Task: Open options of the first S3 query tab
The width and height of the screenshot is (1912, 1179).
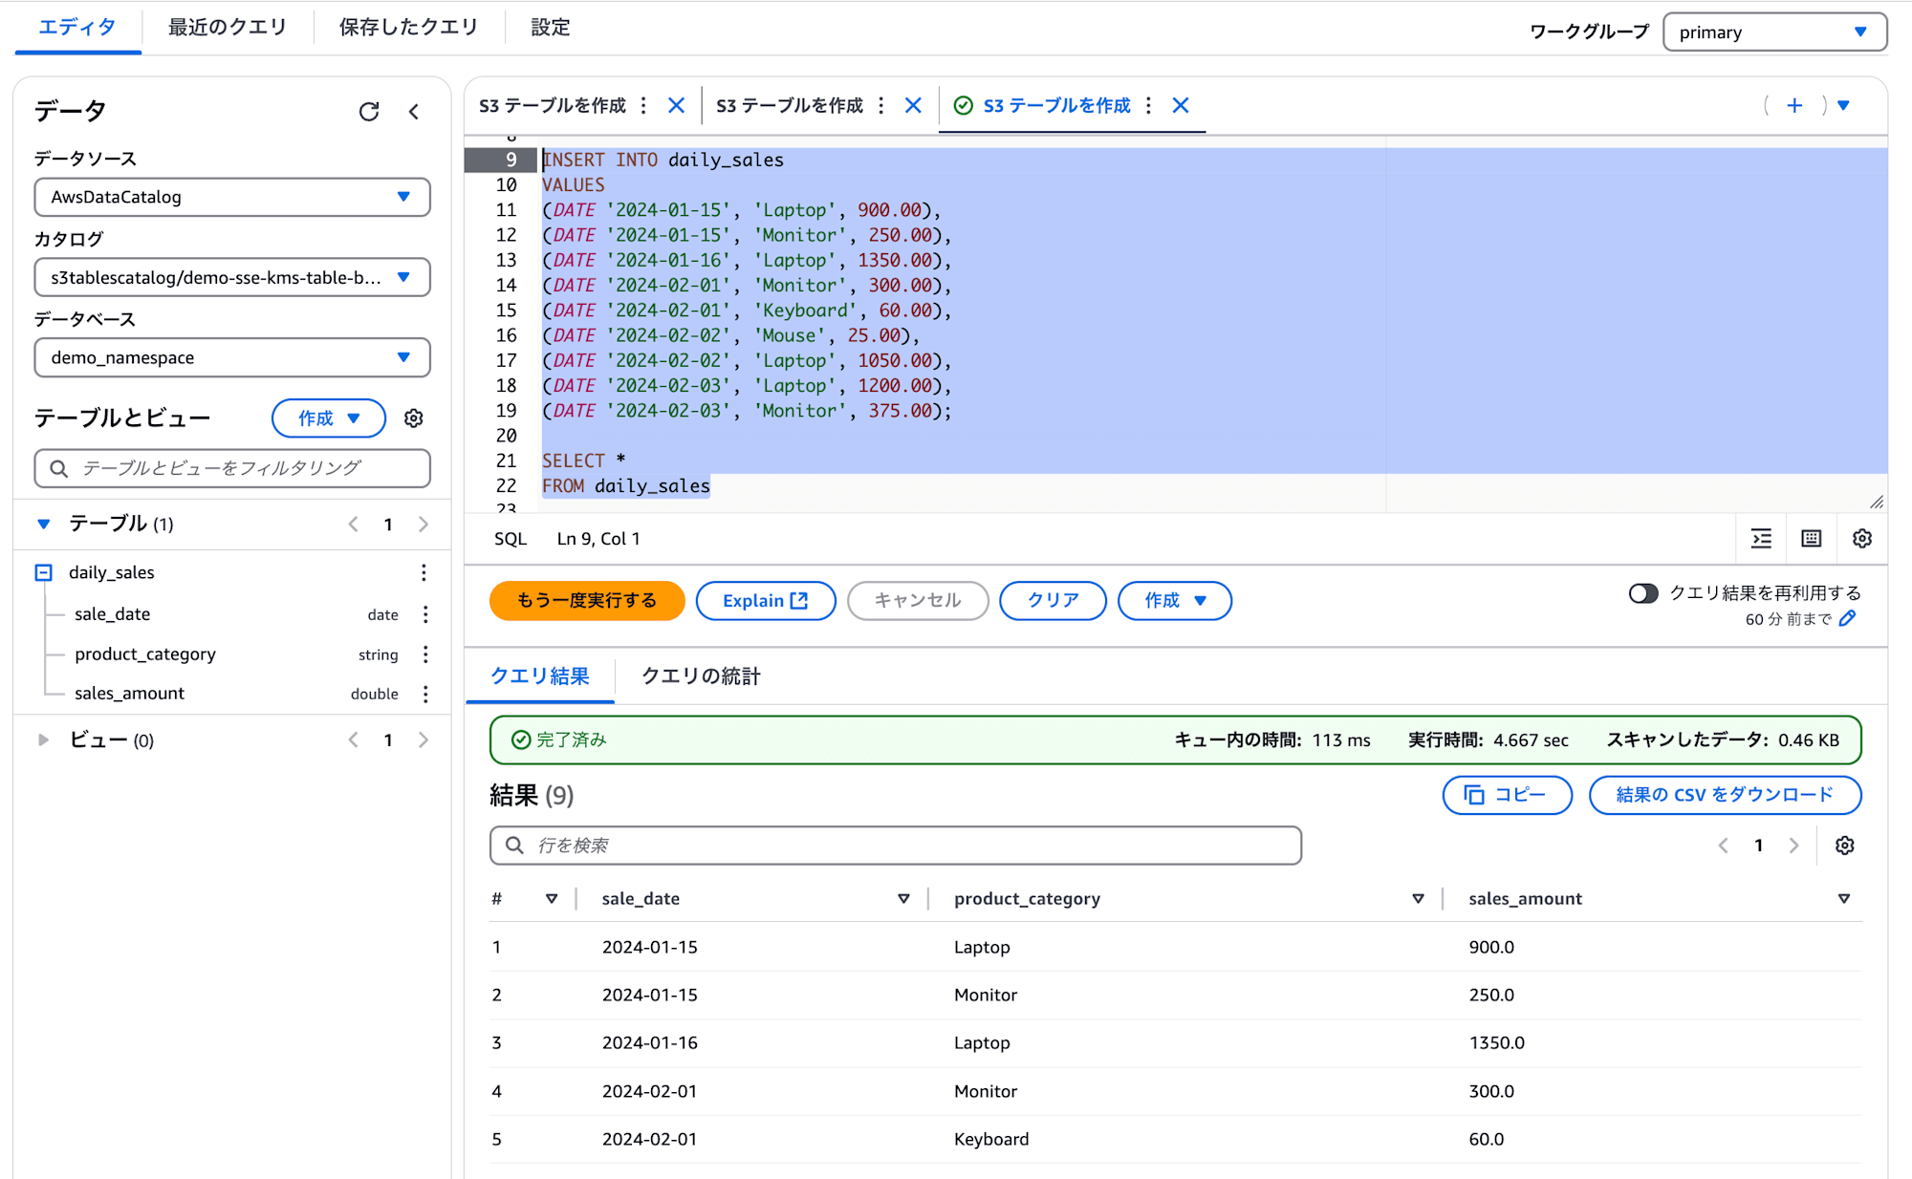Action: [x=643, y=105]
